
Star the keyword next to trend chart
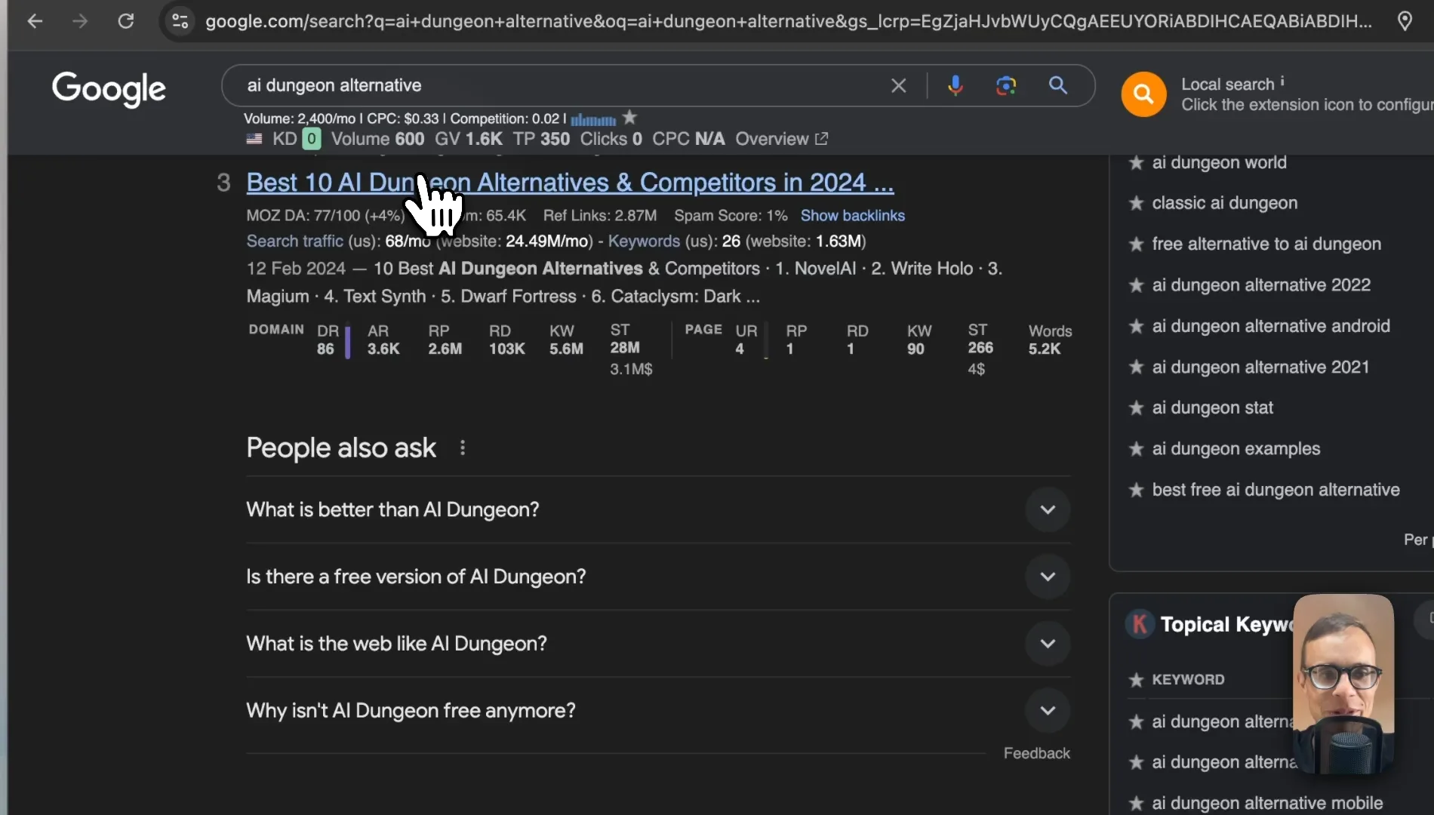click(x=629, y=118)
